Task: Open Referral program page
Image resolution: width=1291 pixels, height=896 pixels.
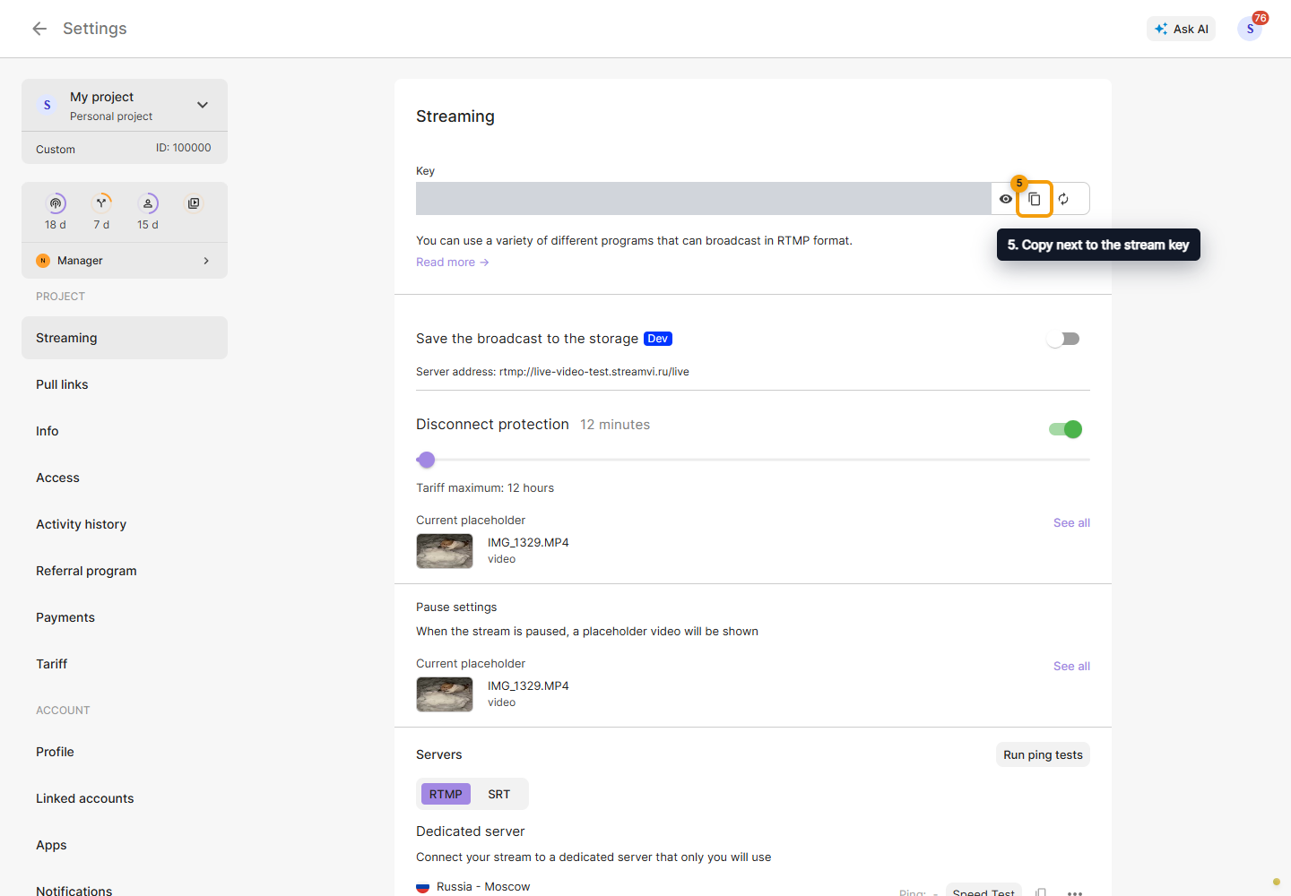Action: 125,571
